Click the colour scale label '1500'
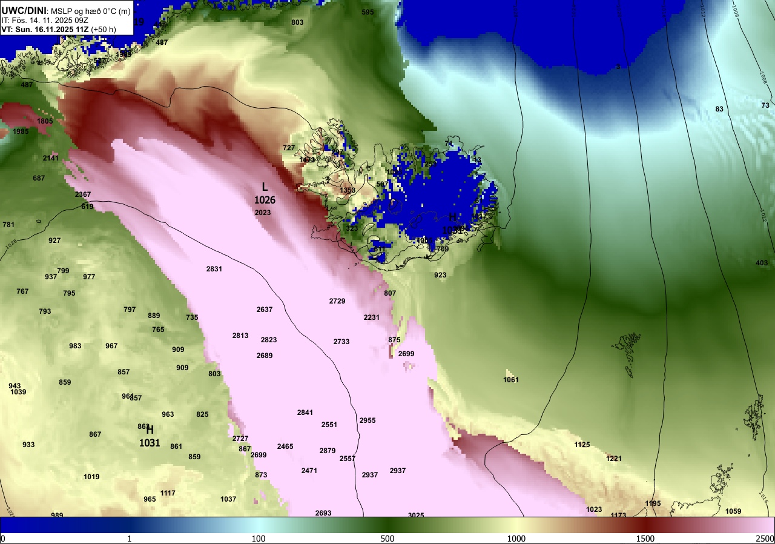 point(645,539)
